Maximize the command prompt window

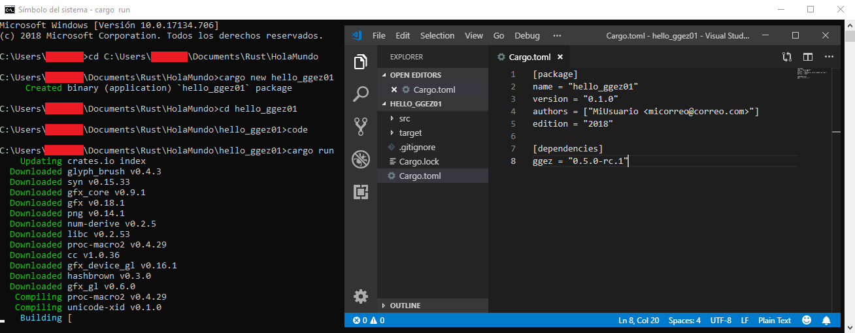tap(811, 9)
